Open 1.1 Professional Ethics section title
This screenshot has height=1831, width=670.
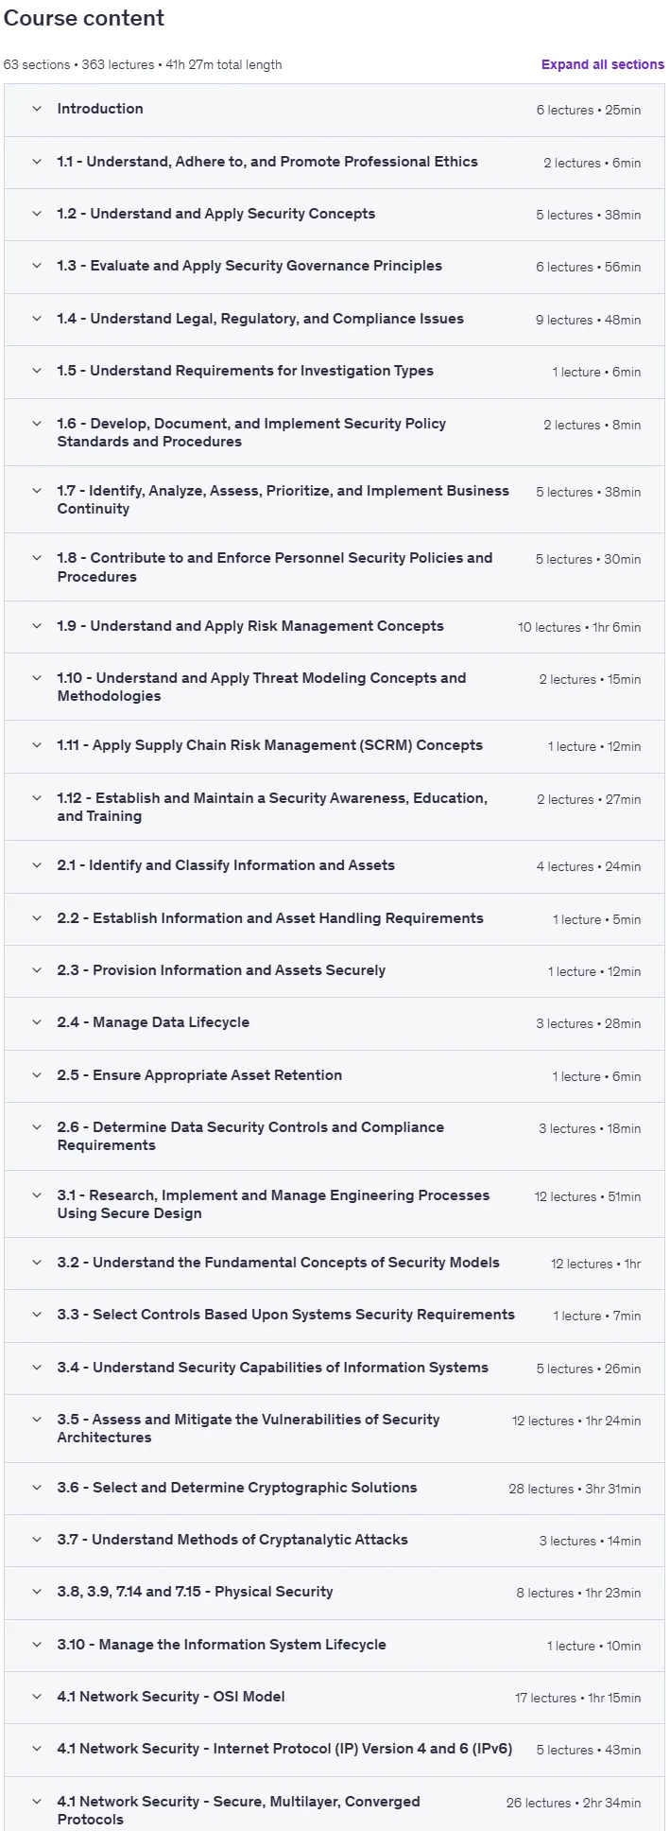pyautogui.click(x=267, y=162)
